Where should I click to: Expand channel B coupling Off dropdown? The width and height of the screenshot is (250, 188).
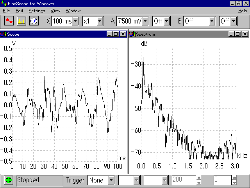[x=234, y=21]
